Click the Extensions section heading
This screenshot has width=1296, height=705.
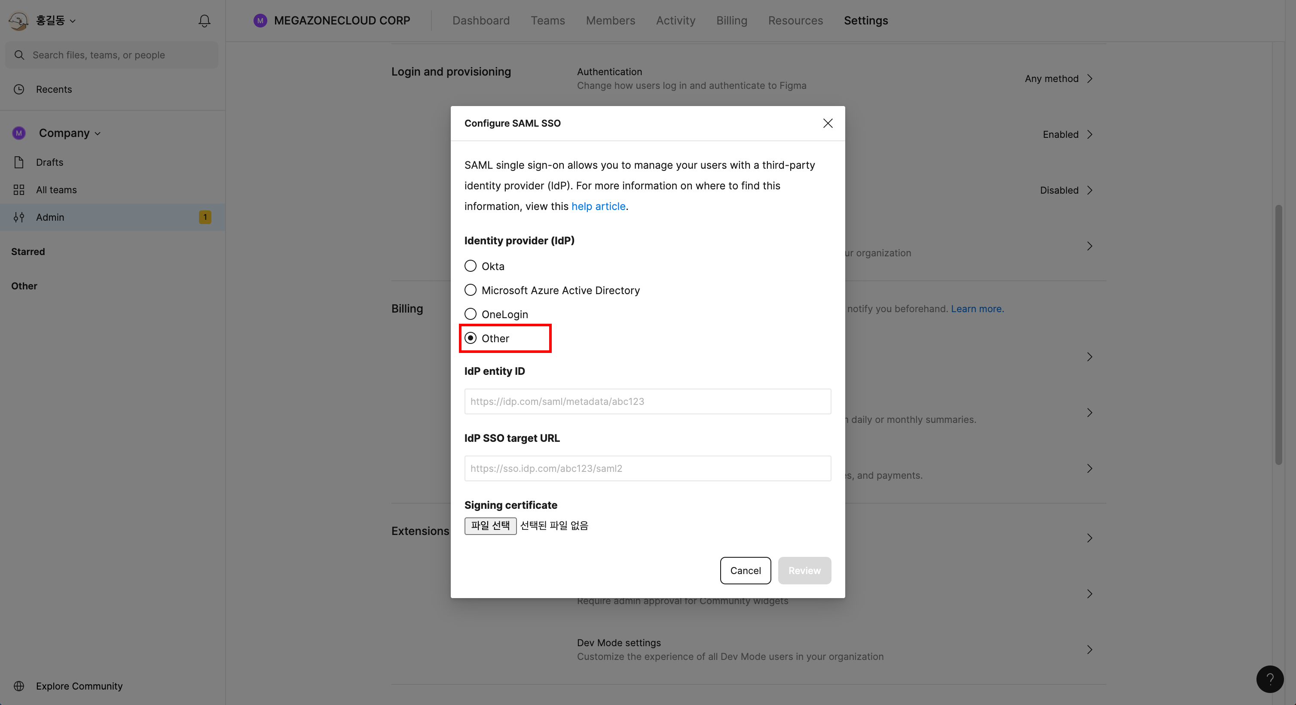(x=420, y=531)
